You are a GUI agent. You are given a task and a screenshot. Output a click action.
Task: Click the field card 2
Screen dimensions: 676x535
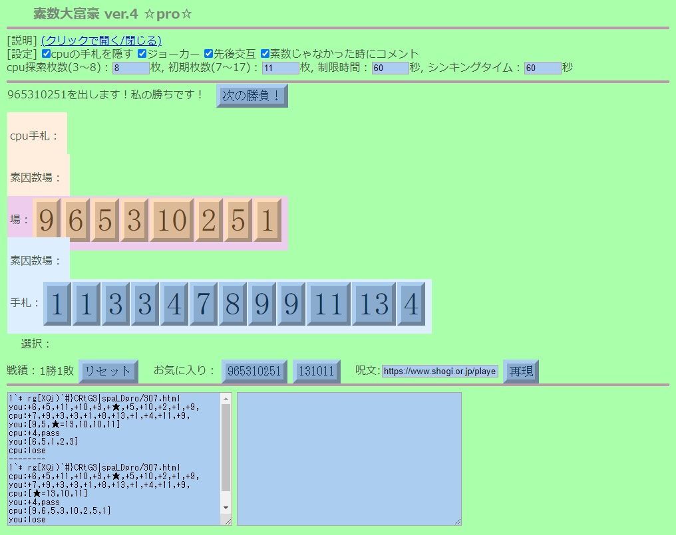(x=209, y=220)
